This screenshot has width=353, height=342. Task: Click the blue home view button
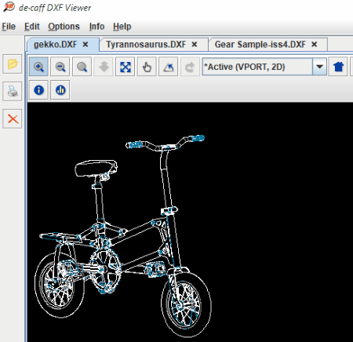(x=338, y=67)
